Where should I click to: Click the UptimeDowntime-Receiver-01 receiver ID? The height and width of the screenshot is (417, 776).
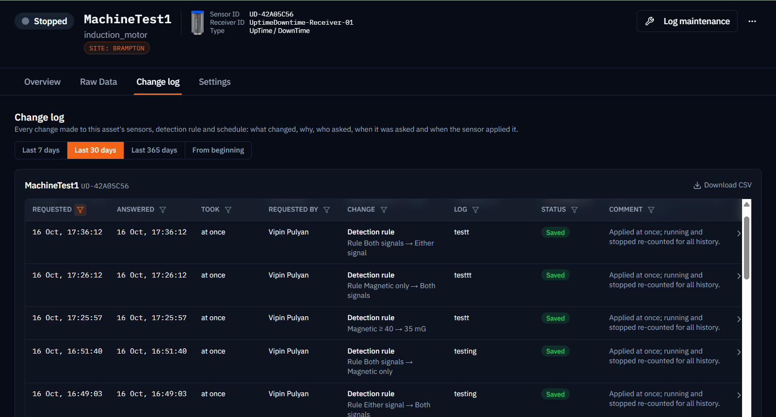click(x=301, y=22)
